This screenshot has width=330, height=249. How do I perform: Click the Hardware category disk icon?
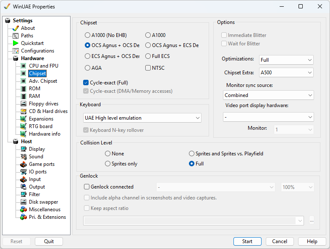tap(16, 58)
